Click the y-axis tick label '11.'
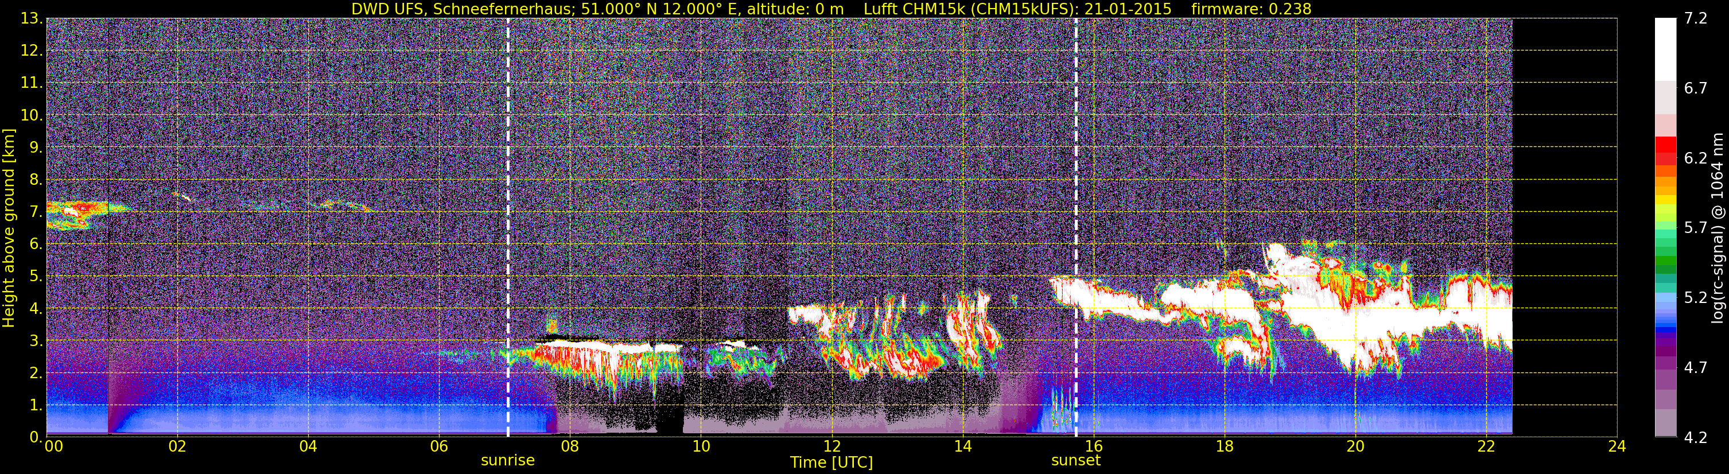Viewport: 1729px width, 474px height. pyautogui.click(x=31, y=83)
